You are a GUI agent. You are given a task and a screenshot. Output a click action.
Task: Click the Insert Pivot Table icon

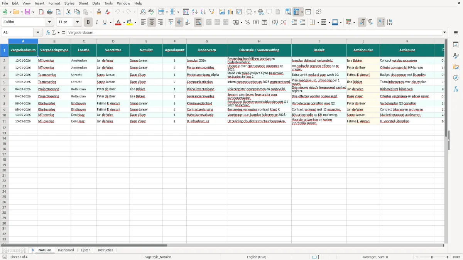click(239, 12)
